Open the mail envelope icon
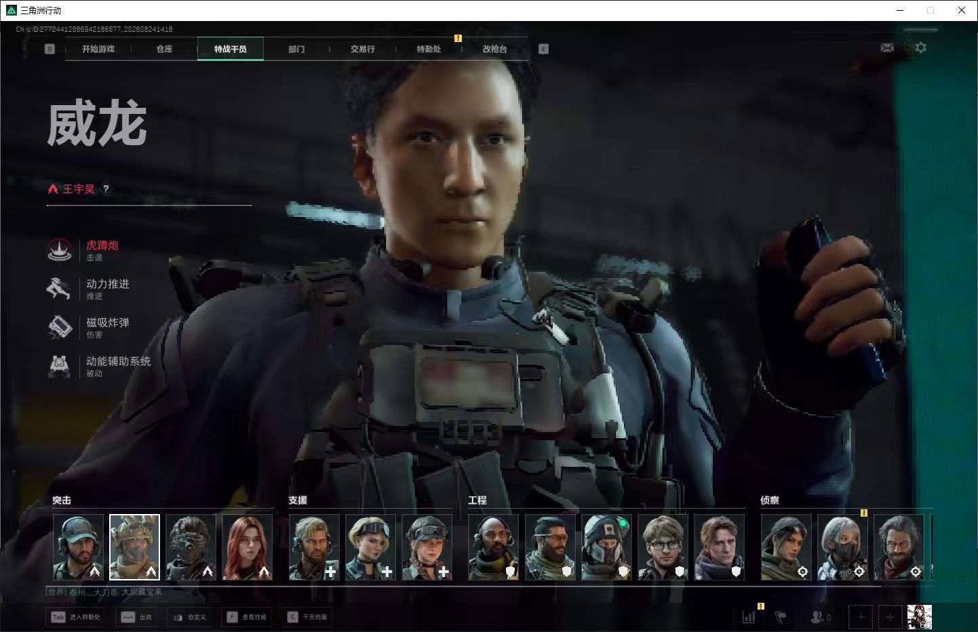Screen dimensions: 978x632 (x=887, y=47)
